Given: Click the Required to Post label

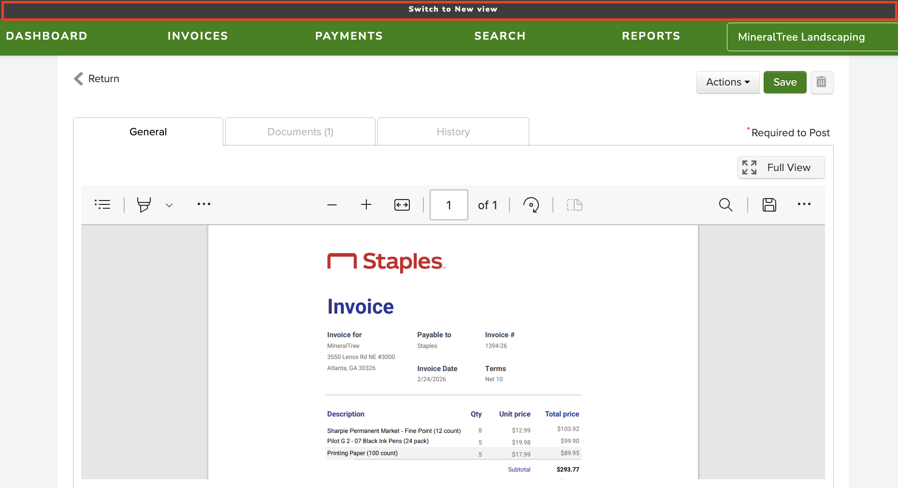Looking at the screenshot, I should (790, 133).
